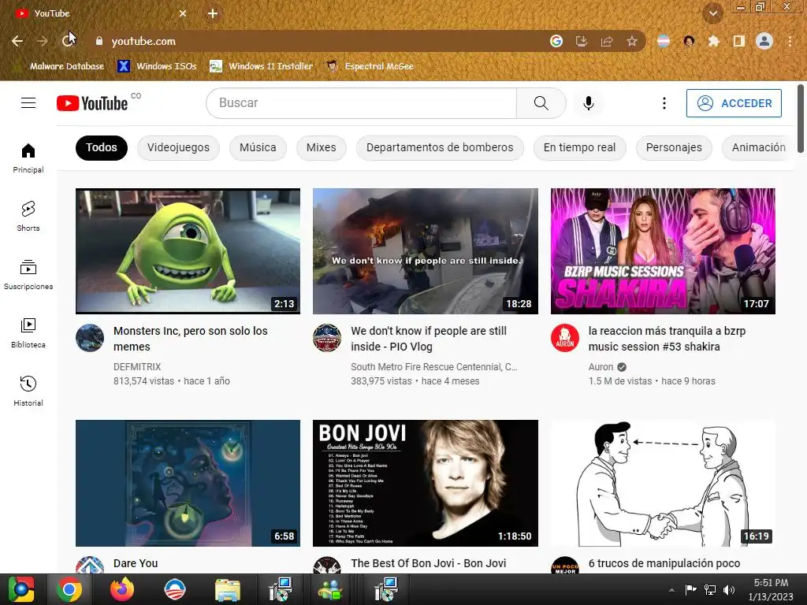
Task: Click the network tray icon
Action: coord(710,590)
